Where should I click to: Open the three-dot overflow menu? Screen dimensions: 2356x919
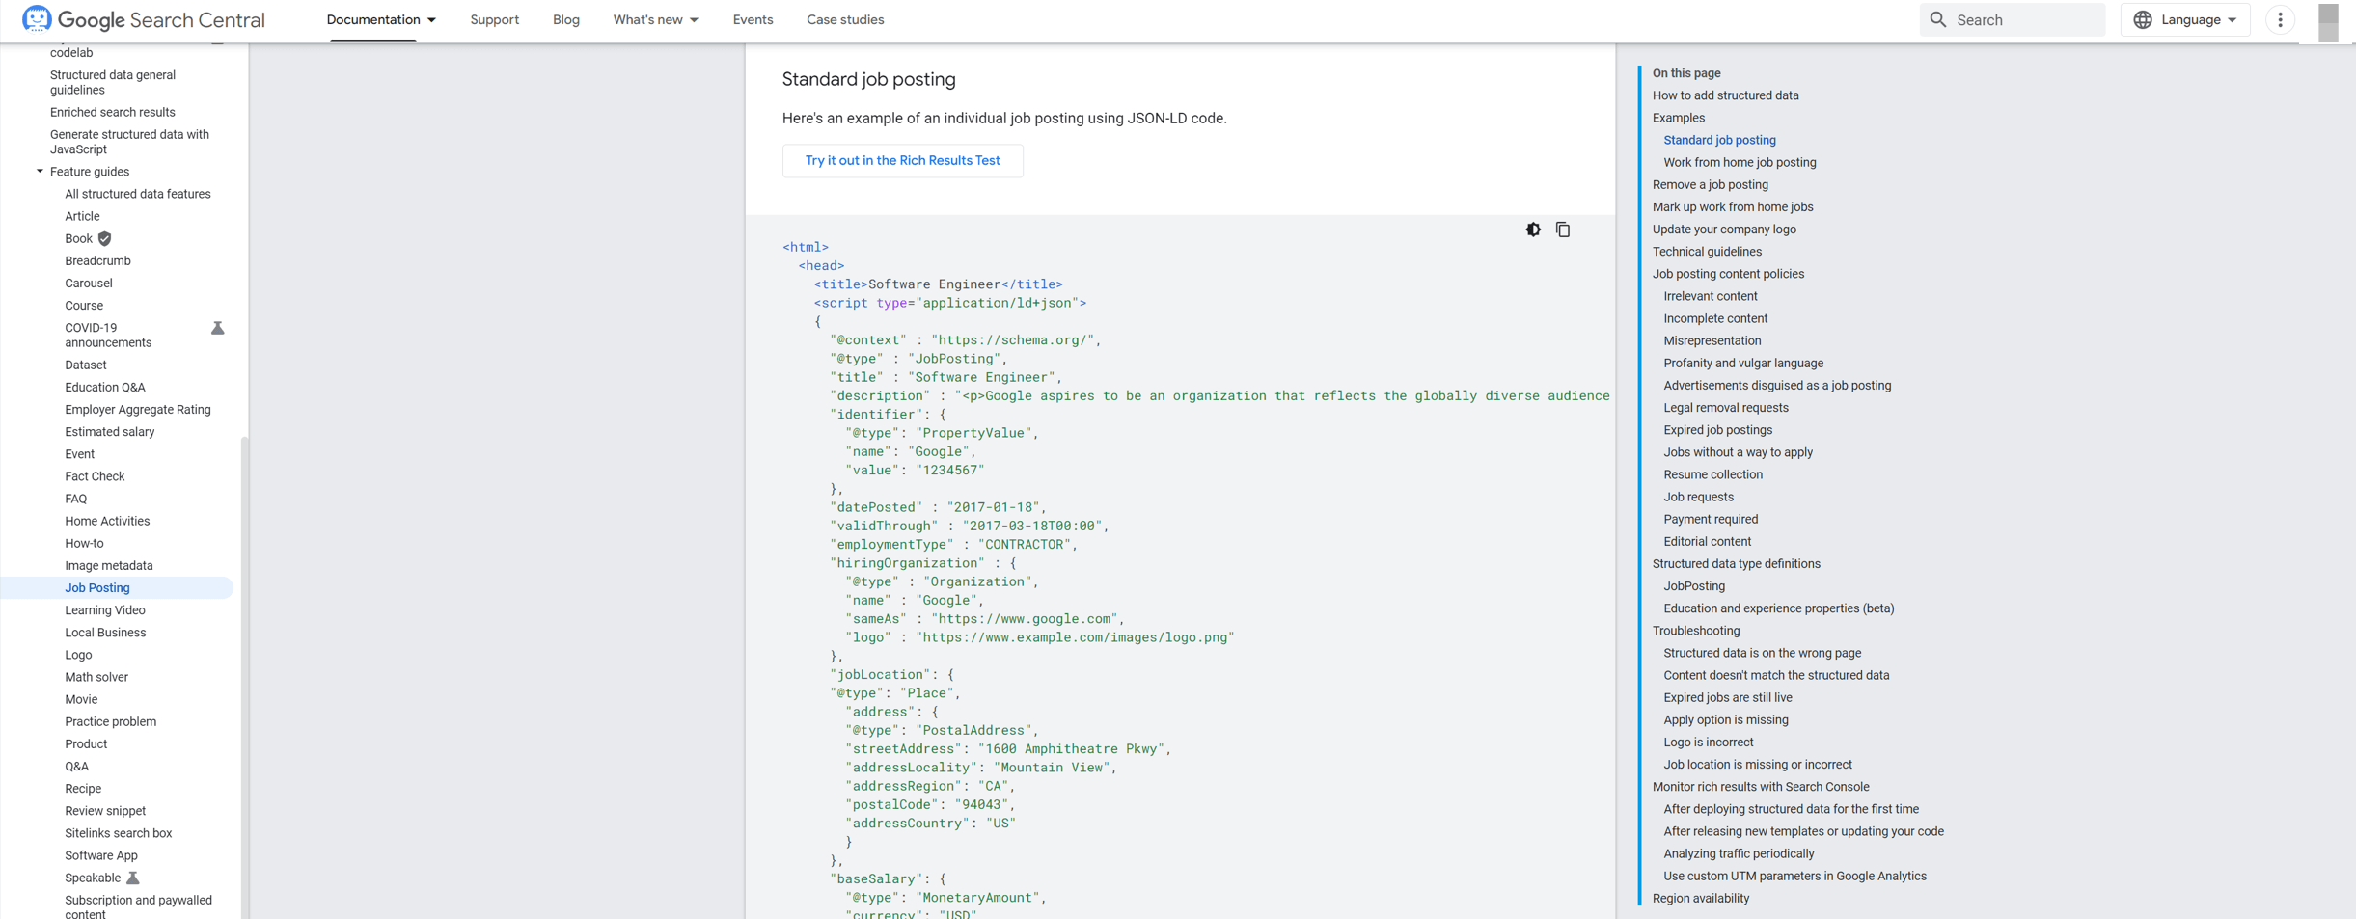2280,19
